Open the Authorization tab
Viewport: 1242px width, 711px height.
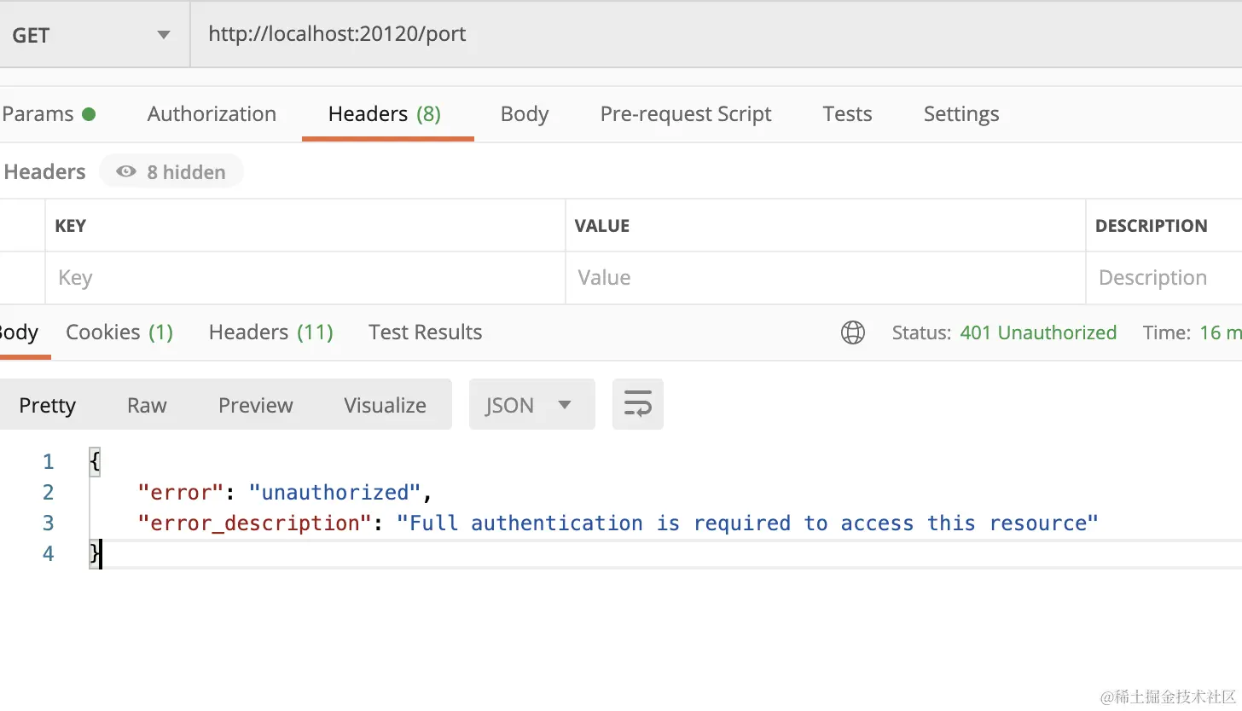pyautogui.click(x=212, y=114)
